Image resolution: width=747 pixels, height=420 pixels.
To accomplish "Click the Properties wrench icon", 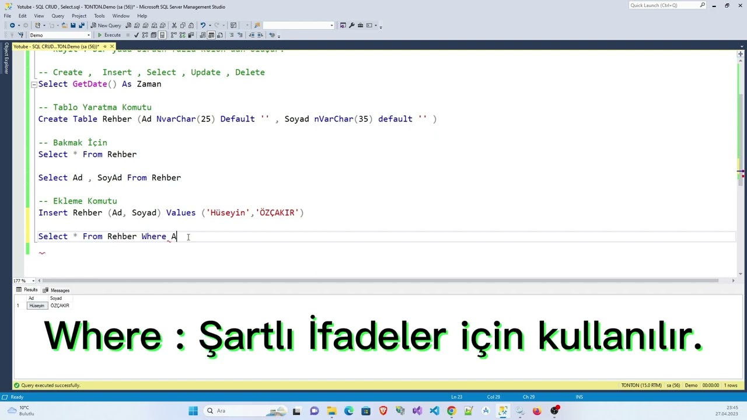I will click(x=351, y=25).
